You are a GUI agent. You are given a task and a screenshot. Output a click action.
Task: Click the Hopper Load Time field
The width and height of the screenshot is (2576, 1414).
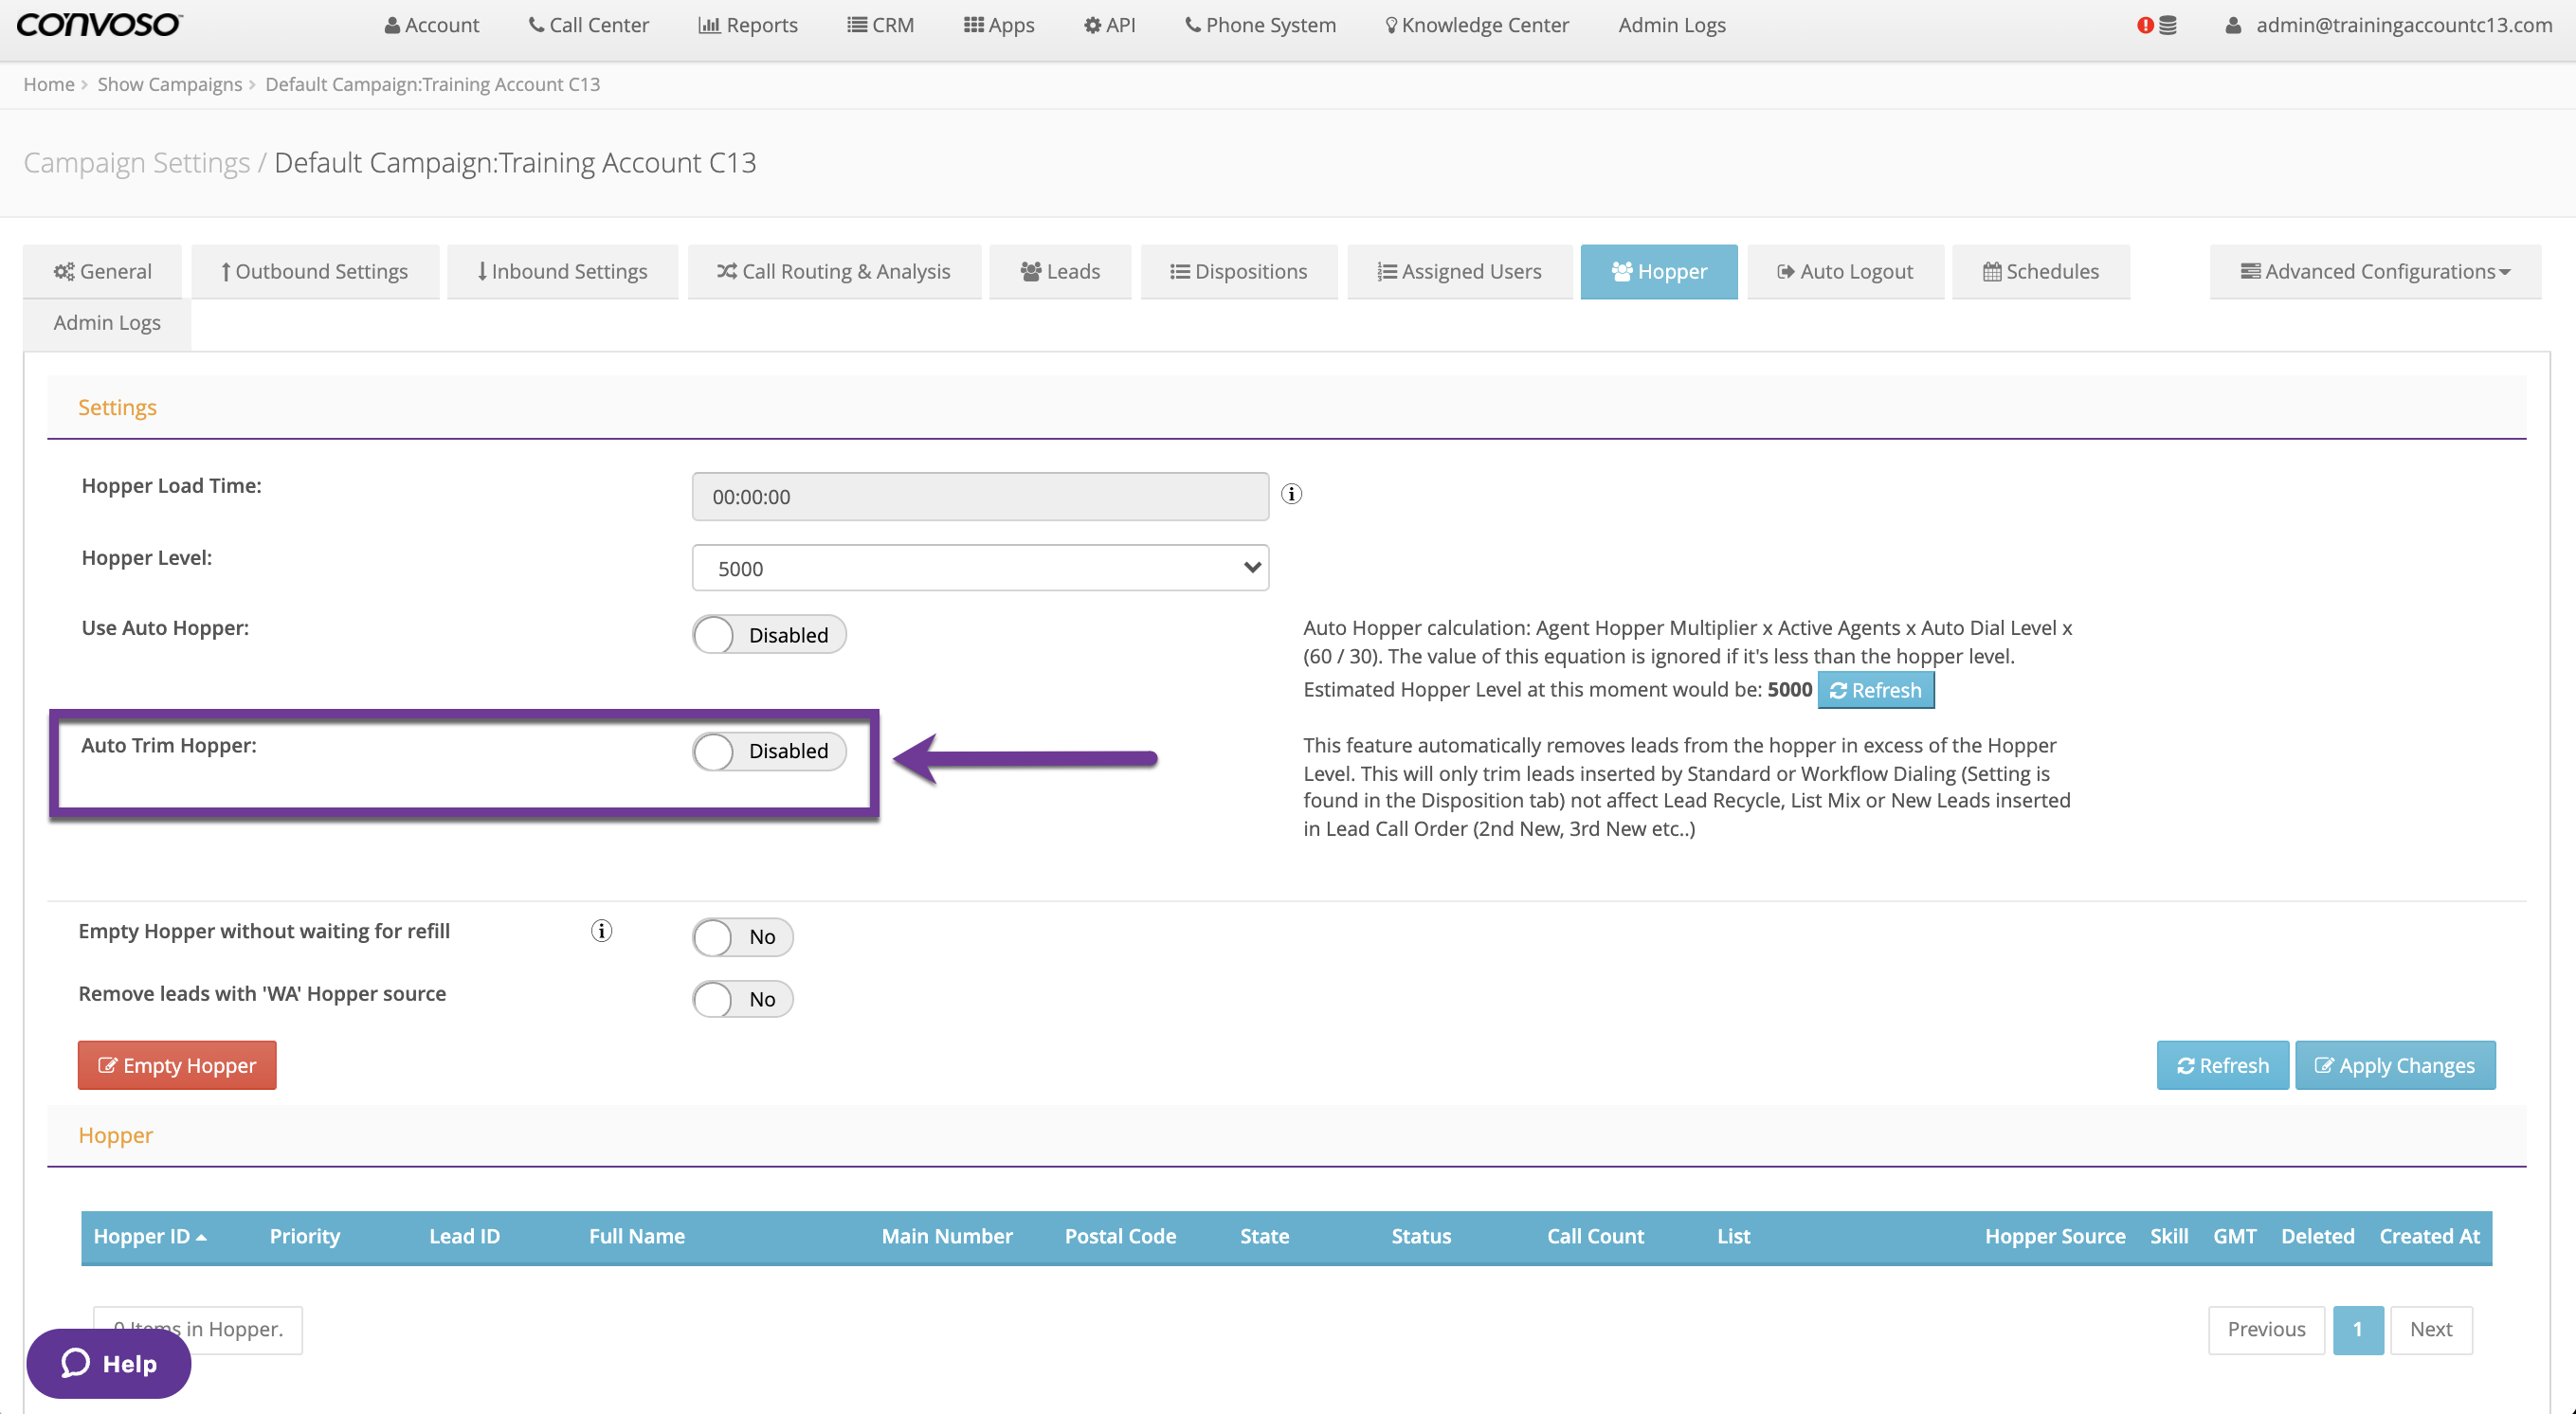[x=980, y=497]
